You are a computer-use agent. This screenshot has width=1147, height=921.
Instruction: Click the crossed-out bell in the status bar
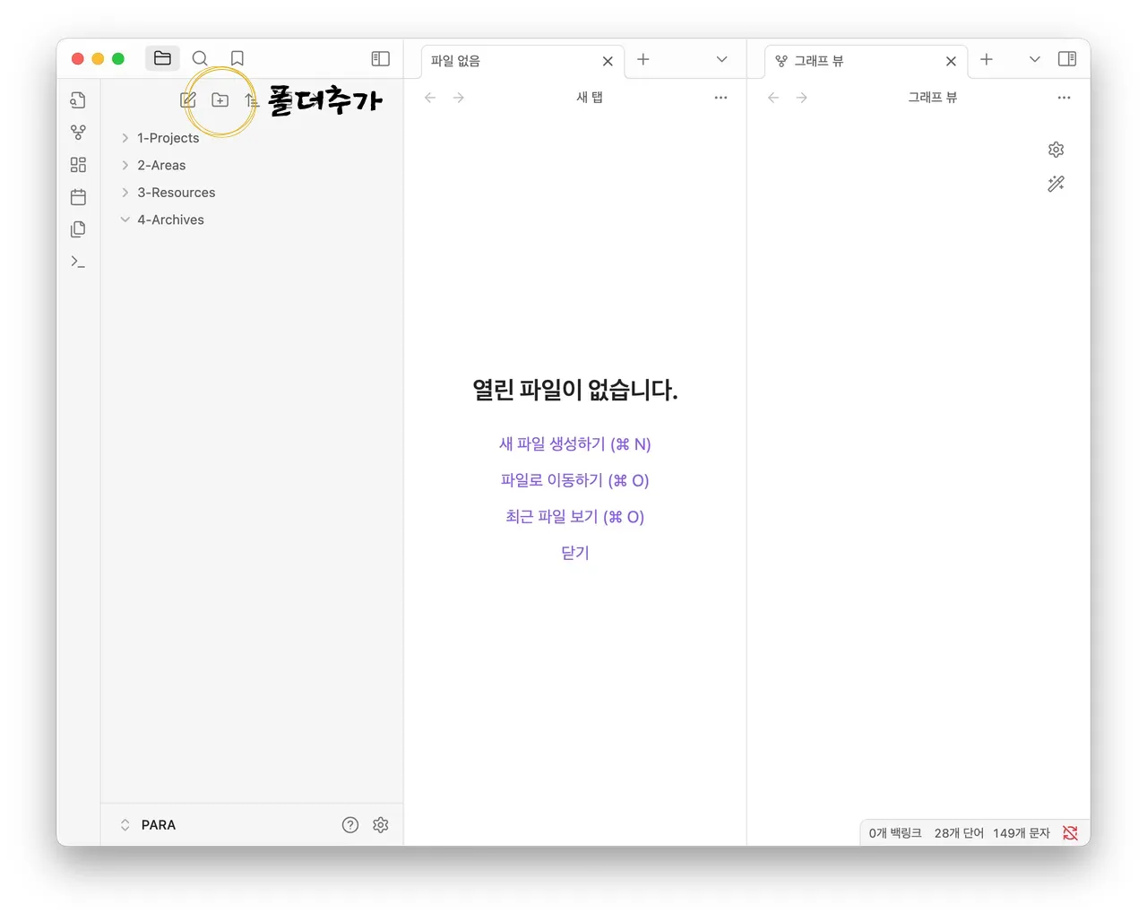pos(1070,832)
